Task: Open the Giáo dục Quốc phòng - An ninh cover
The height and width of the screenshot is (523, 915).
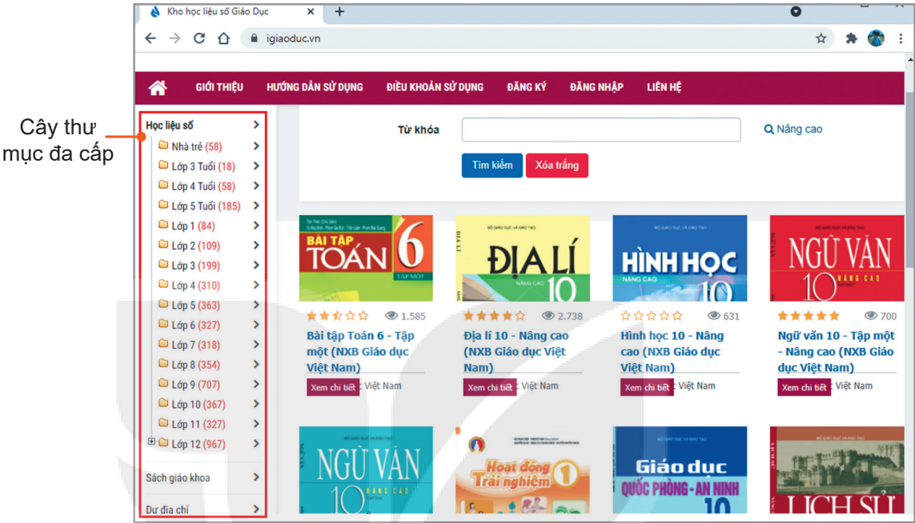Action: click(680, 470)
